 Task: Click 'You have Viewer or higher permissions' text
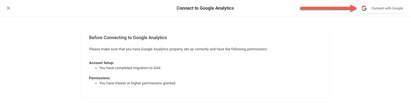(x=138, y=83)
